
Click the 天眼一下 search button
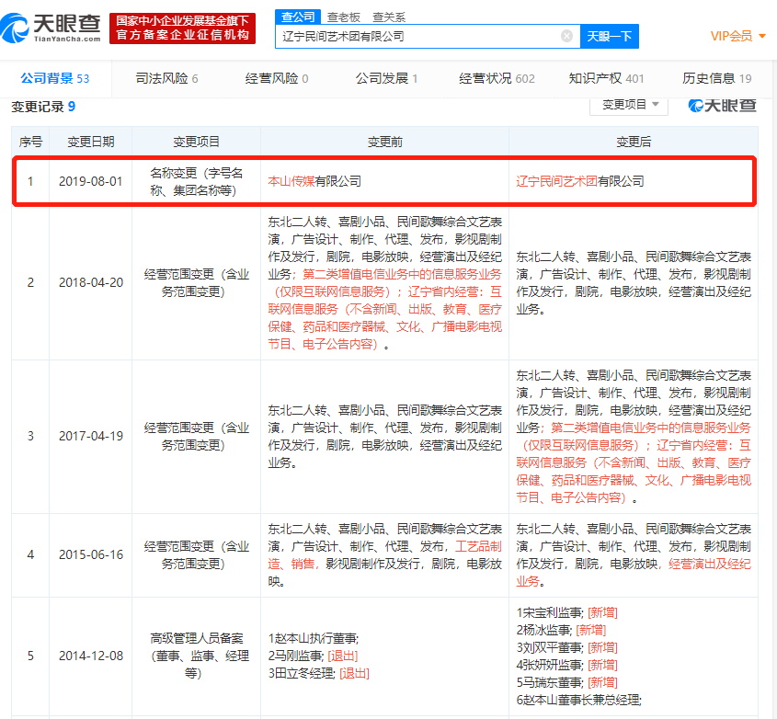pyautogui.click(x=609, y=36)
